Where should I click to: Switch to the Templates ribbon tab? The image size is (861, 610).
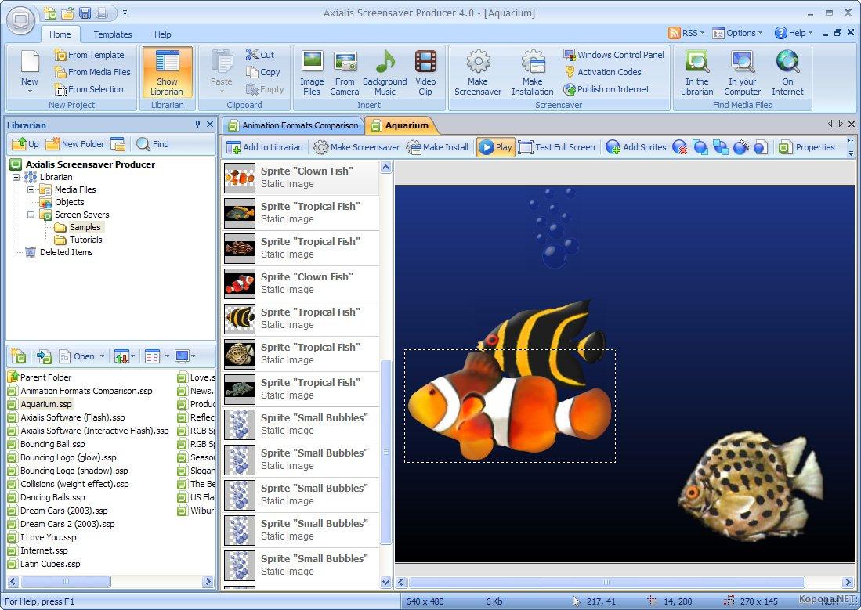point(113,34)
